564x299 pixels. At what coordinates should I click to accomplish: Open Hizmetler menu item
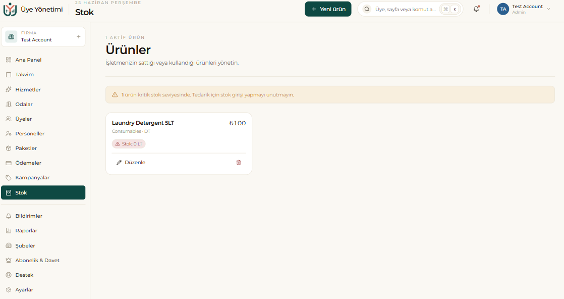pyautogui.click(x=43, y=89)
